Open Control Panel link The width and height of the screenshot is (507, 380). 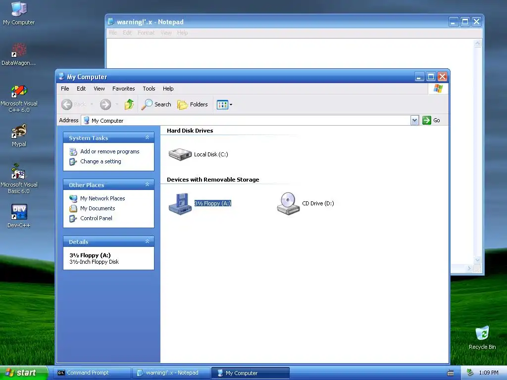click(97, 218)
